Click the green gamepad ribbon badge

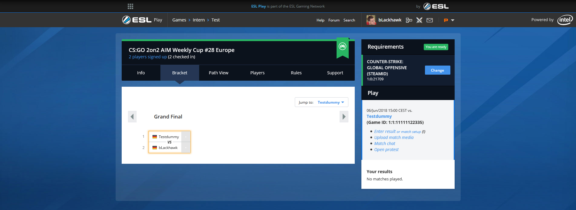343,47
